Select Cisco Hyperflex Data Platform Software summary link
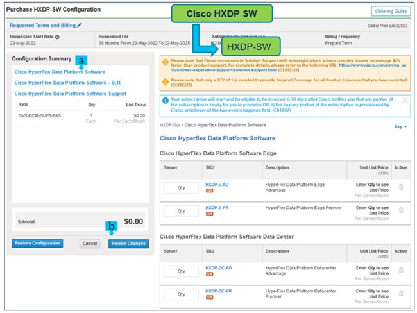The height and width of the screenshot is (313, 417). coord(60,72)
